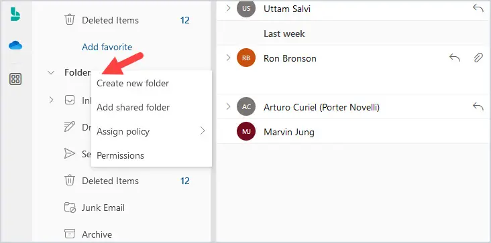
Task: Expand Arturo Curiel conversation thread
Action: (x=228, y=106)
